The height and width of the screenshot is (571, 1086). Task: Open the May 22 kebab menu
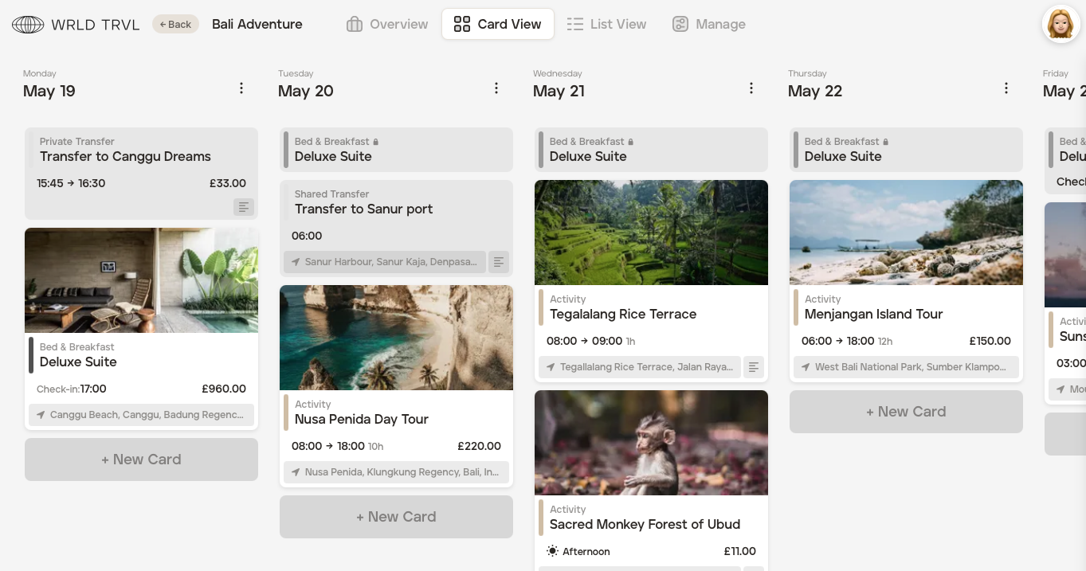click(1006, 88)
